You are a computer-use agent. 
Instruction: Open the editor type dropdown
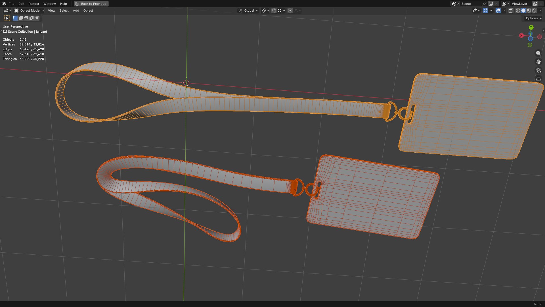7,11
